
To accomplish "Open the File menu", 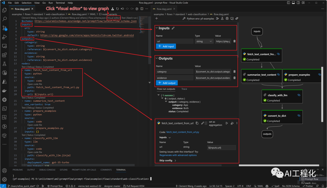I will coord(10,3).
